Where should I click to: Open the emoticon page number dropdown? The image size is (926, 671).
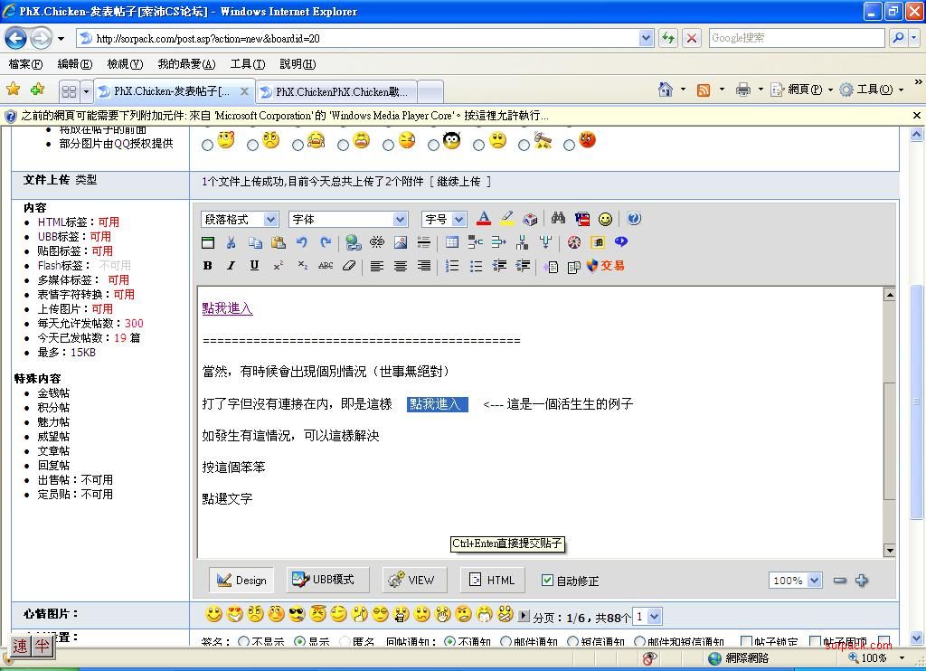tap(647, 617)
